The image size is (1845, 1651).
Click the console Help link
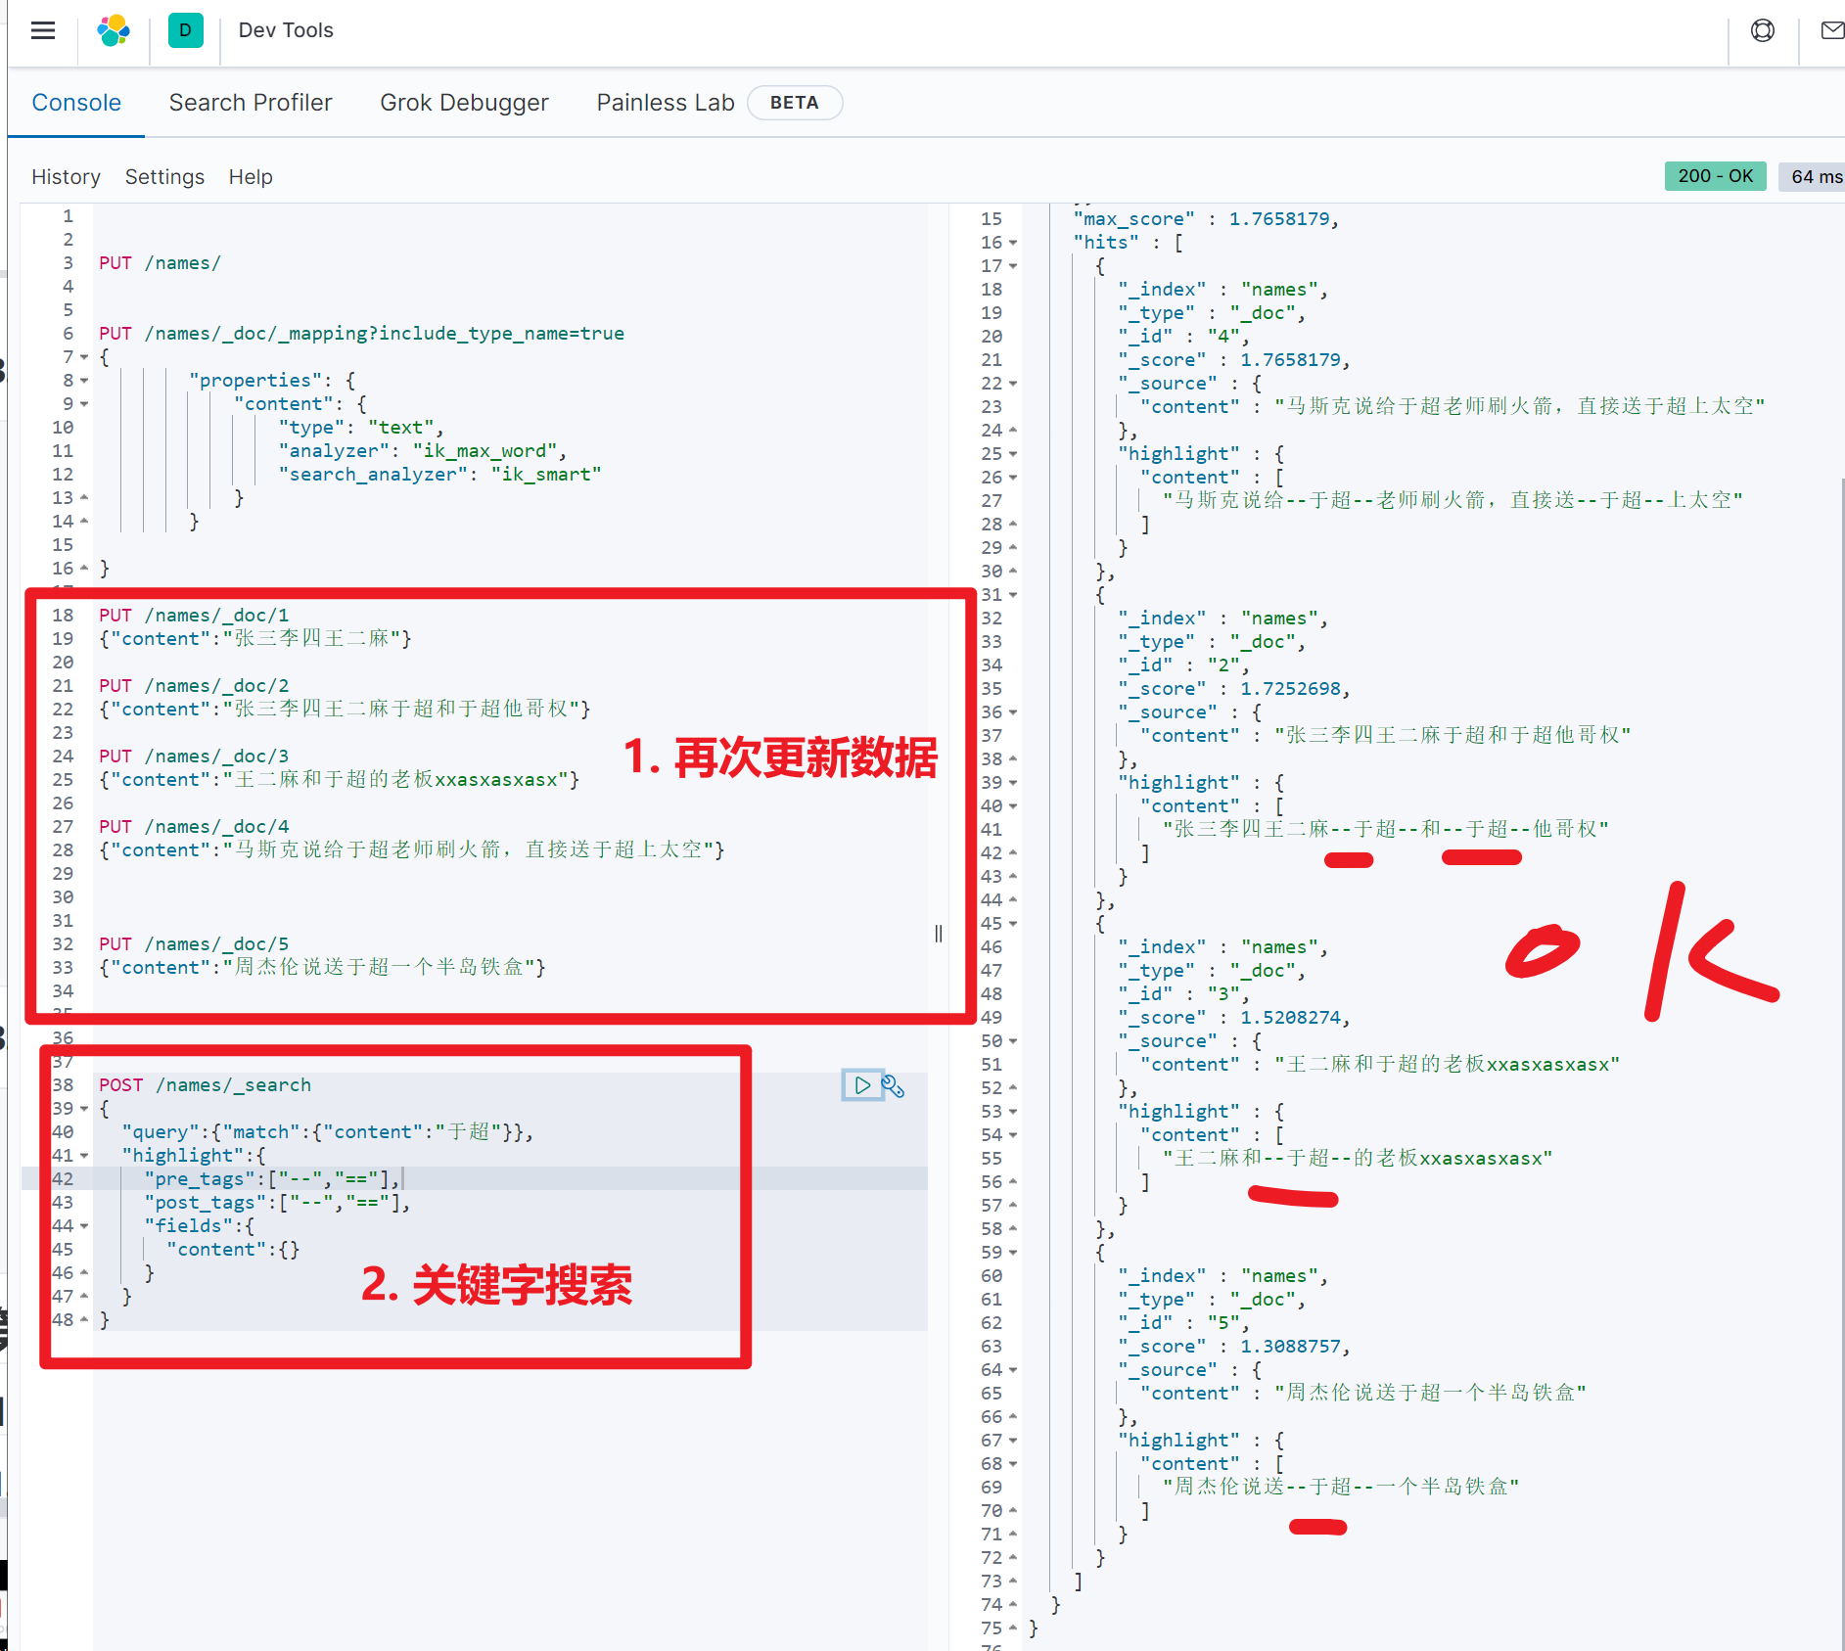251,177
